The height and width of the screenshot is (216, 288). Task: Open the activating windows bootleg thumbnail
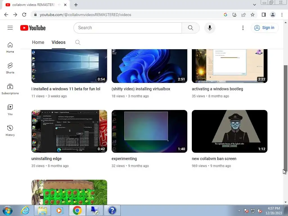[x=229, y=66]
